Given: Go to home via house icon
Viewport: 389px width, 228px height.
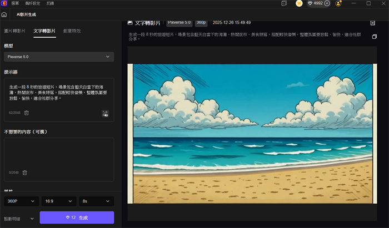Looking at the screenshot, I should [4, 14].
